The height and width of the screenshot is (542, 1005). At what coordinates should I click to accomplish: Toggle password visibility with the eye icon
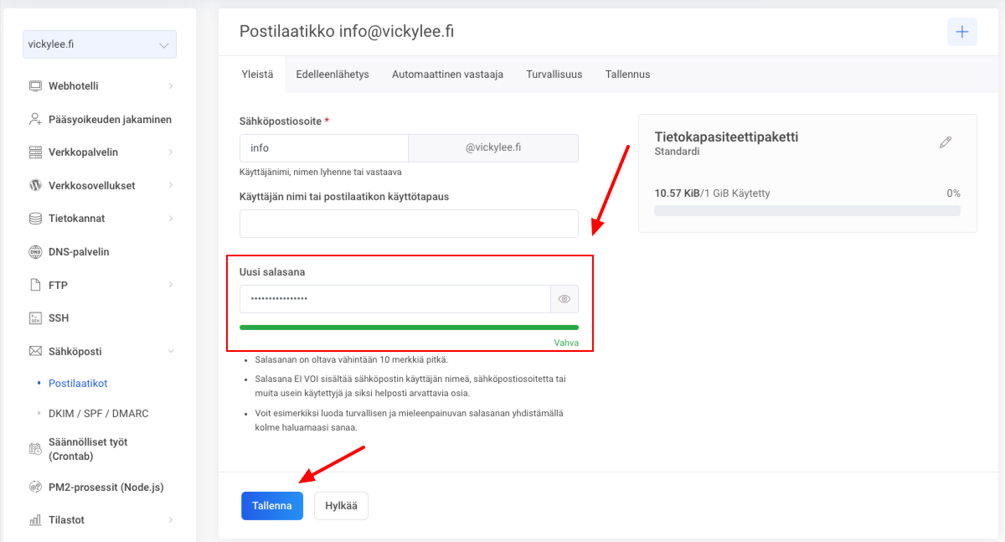pos(564,299)
